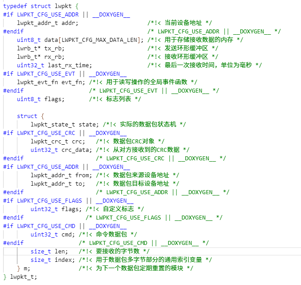Click comment '发送环形缓冲区'
Viewport: 301px width, 285px height.
tap(186, 48)
